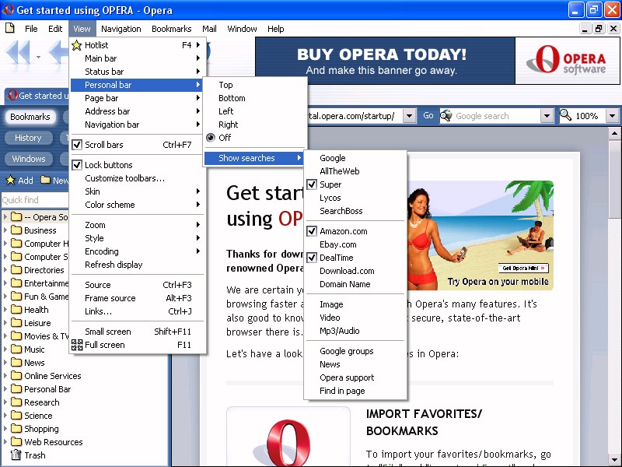
Task: Click the Trash icon in bookmarks list
Action: pos(15,455)
